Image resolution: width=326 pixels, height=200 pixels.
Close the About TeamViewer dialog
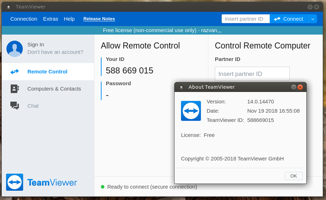pos(300,87)
